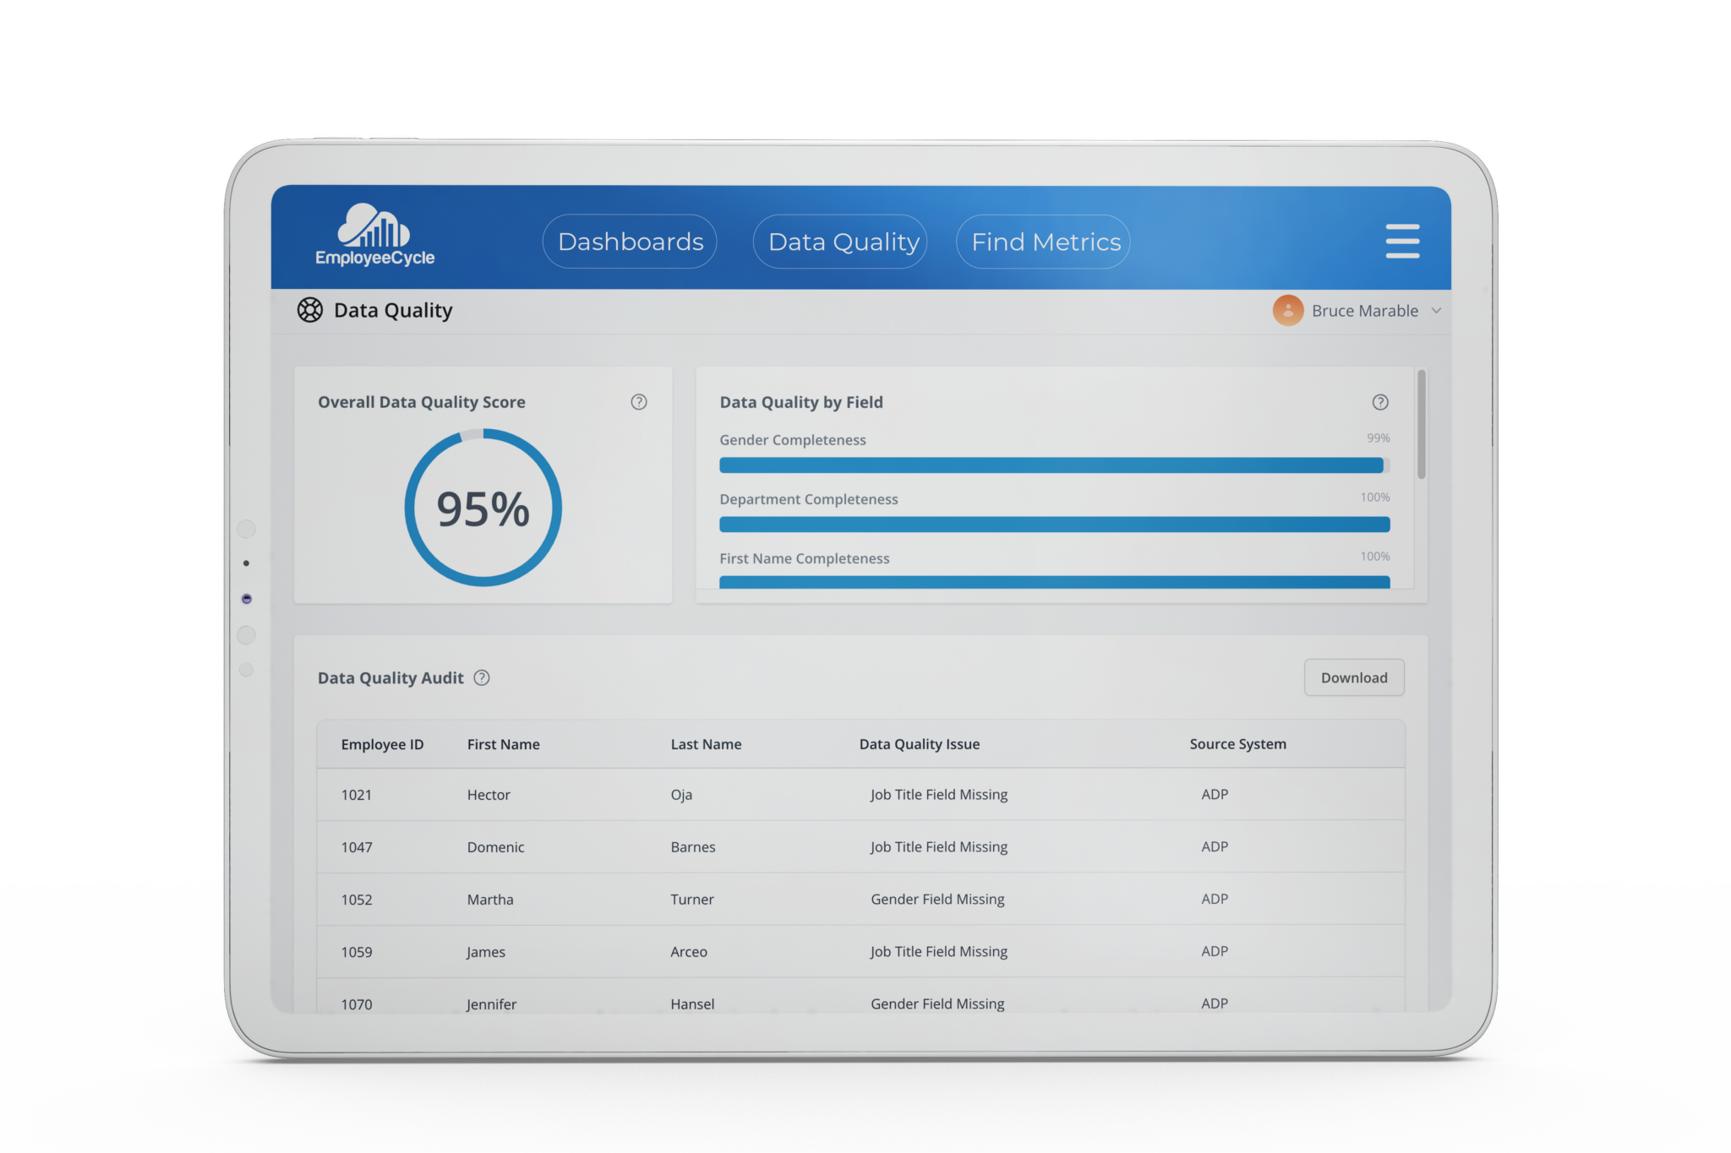Open help for Overall Data Quality Score
The width and height of the screenshot is (1731, 1153).
tap(640, 402)
